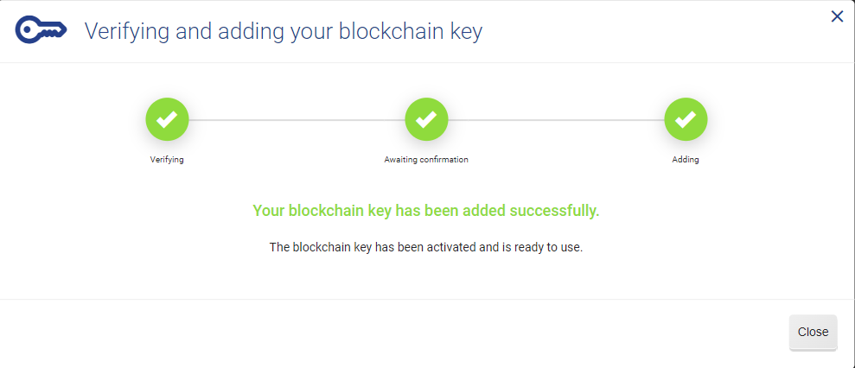Click the blue key icon in header

[41, 29]
